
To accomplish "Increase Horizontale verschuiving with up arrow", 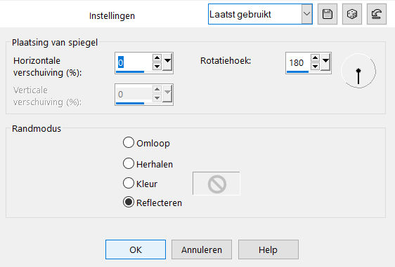I will click(x=157, y=58).
